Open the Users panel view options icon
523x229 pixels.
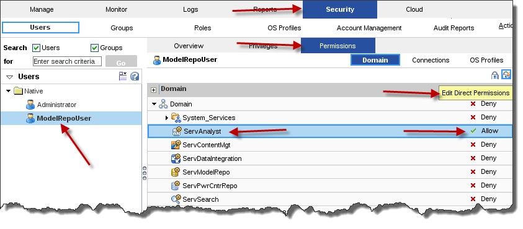[123, 76]
